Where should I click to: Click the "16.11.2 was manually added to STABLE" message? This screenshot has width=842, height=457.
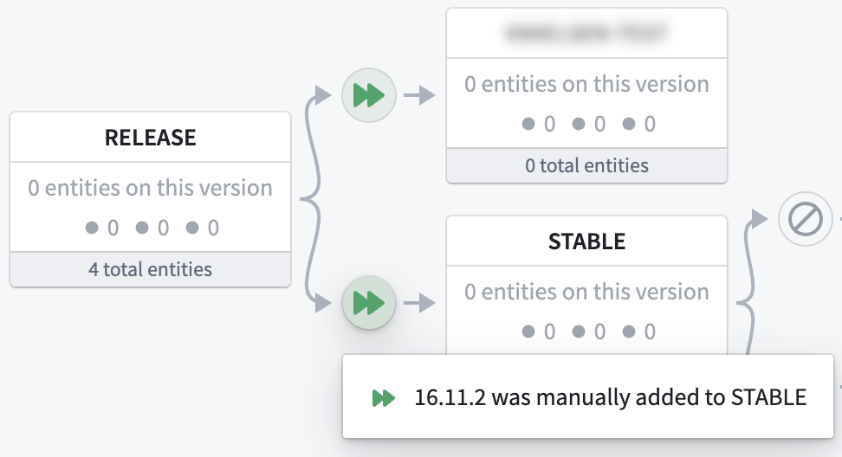click(x=611, y=397)
